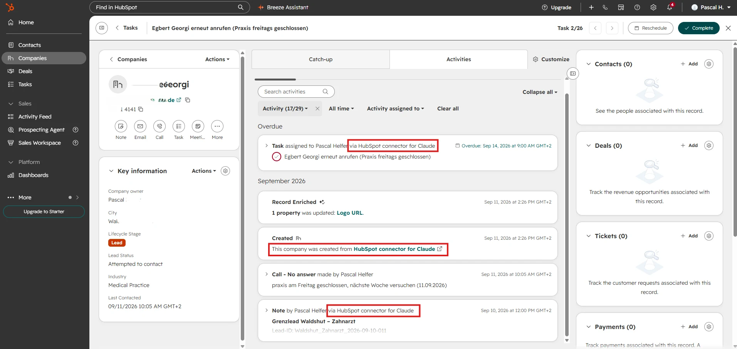Expand the Note by Pascal Helfer activity
The height and width of the screenshot is (349, 737).
click(266, 311)
